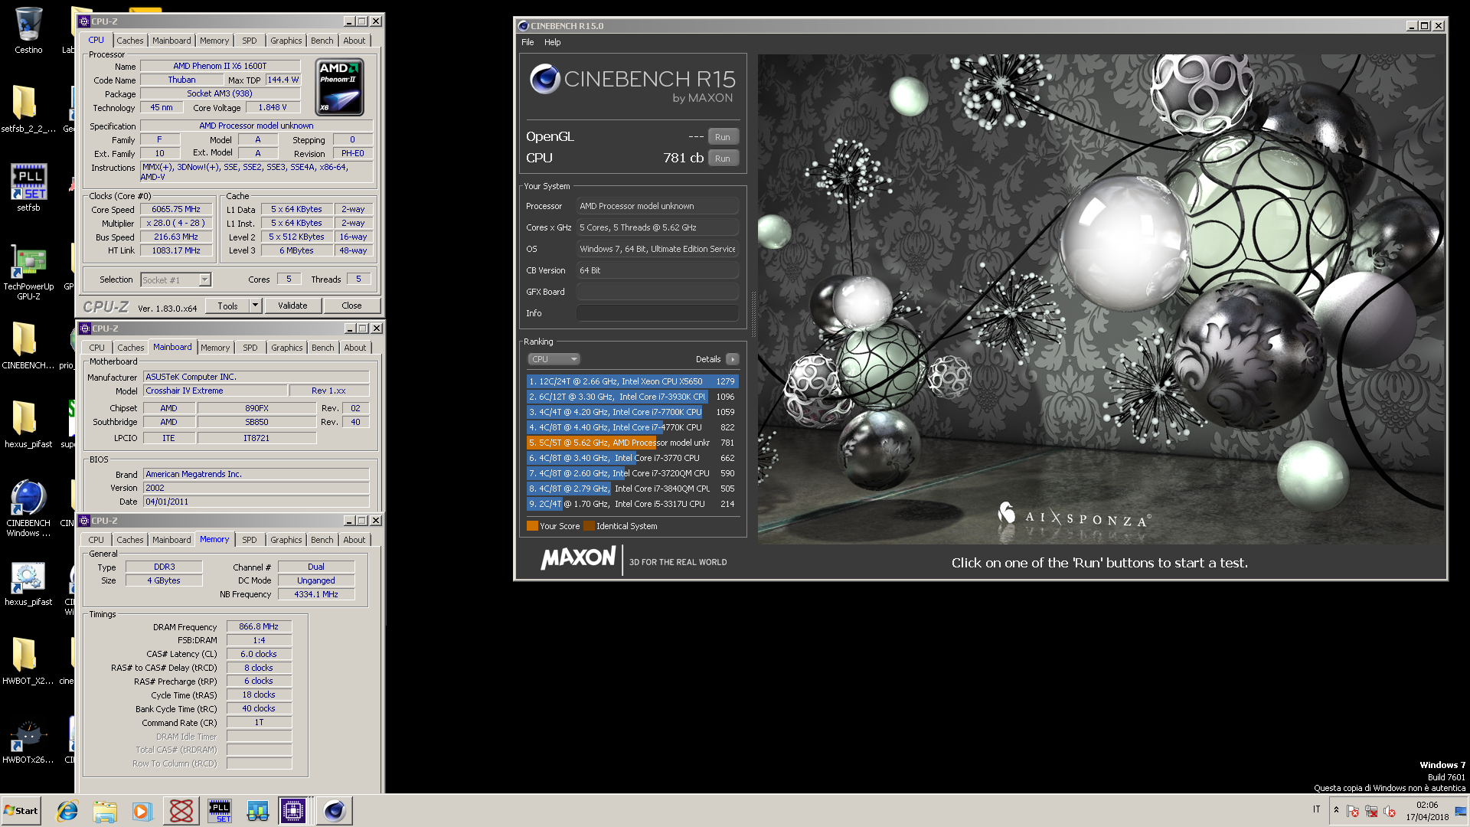Switch to Caches tab in top CPU-Z window
Viewport: 1470px width, 827px height.
tap(129, 41)
